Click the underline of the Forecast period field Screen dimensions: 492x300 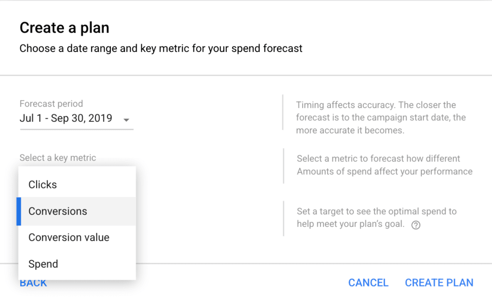point(76,129)
